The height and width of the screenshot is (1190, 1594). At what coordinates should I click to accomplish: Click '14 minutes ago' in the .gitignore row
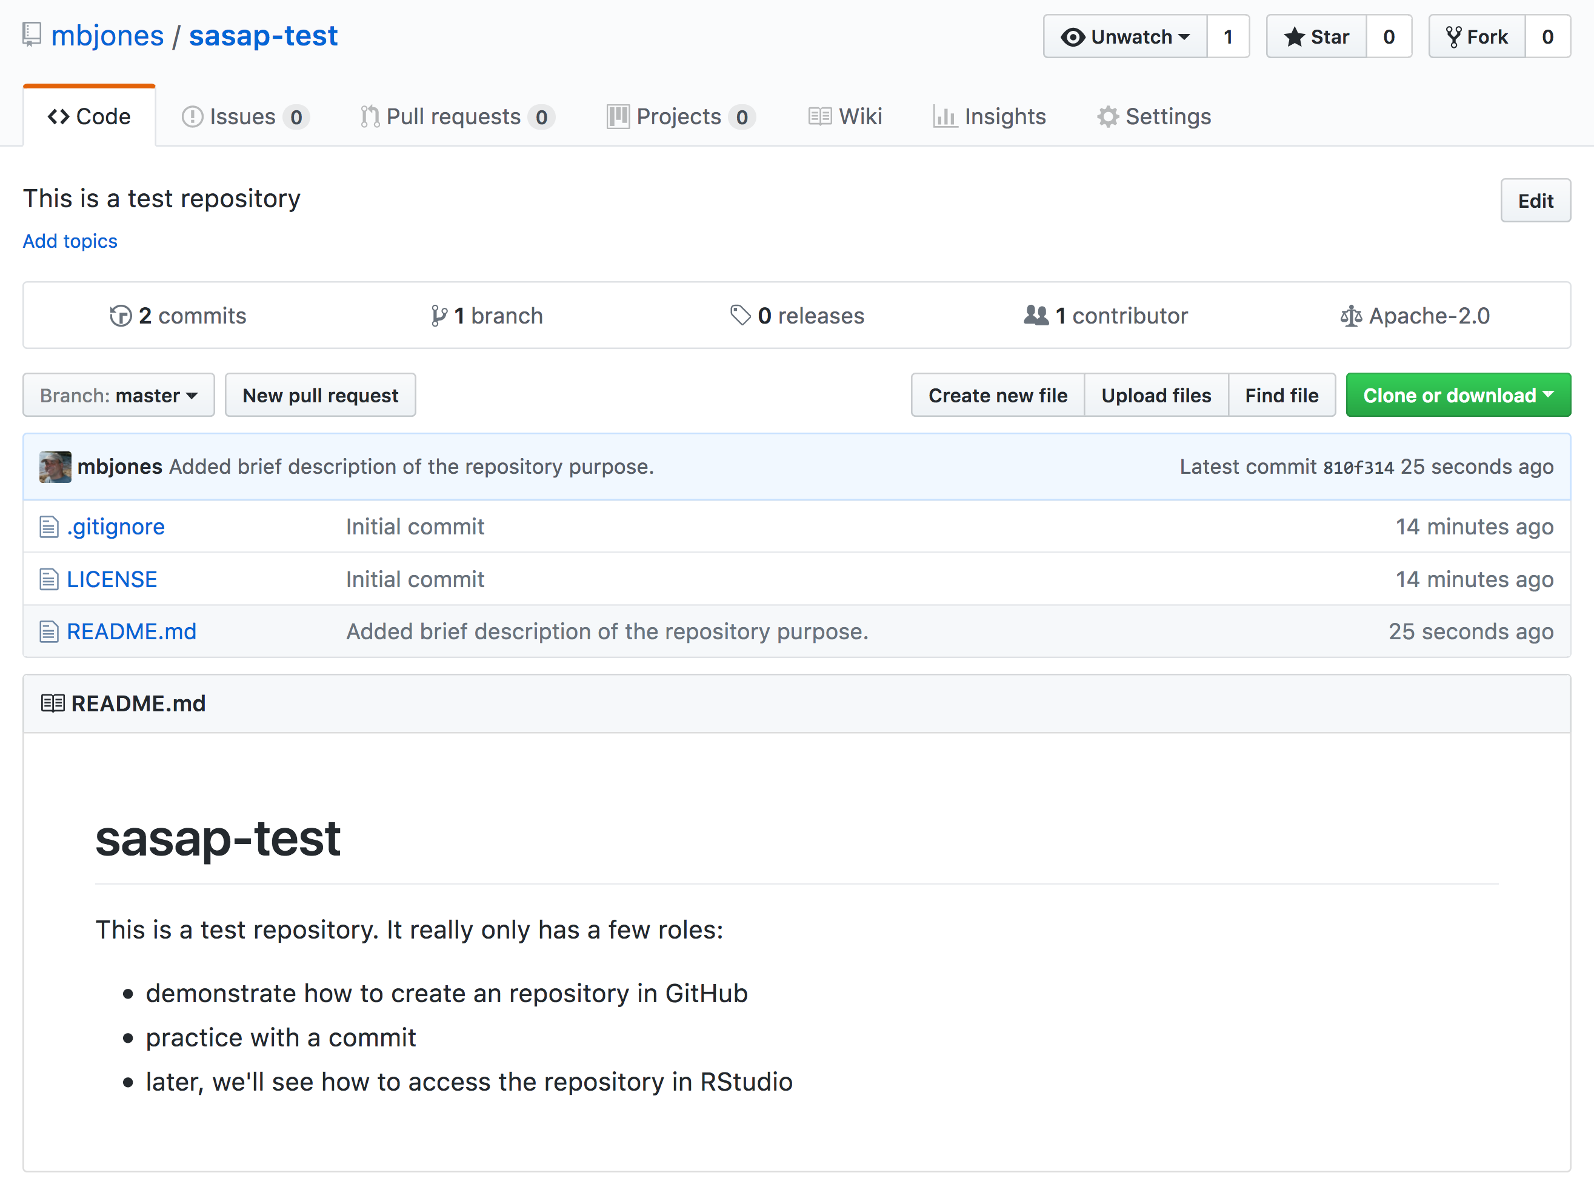[1475, 527]
